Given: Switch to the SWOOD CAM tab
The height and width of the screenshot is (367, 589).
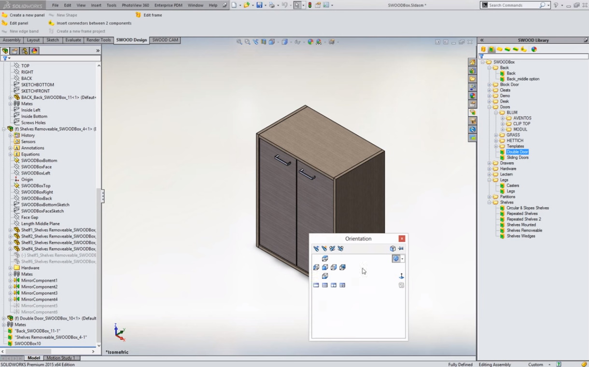Looking at the screenshot, I should tap(165, 40).
